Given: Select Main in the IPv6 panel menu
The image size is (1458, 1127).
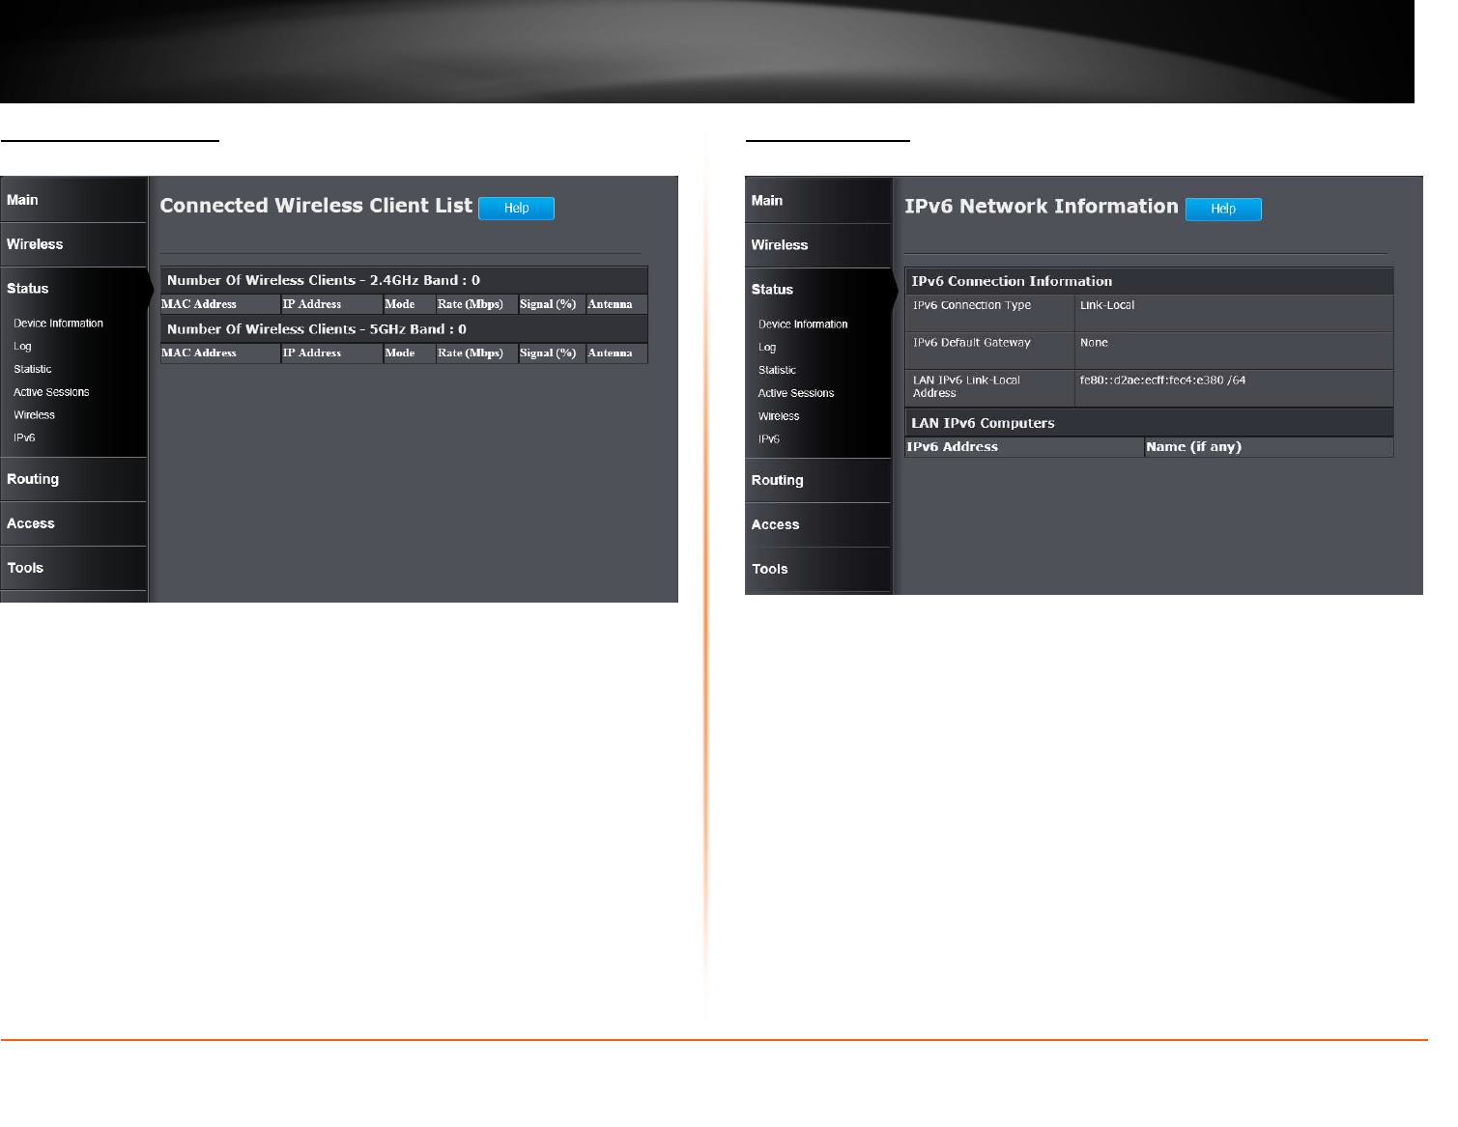Looking at the screenshot, I should click(818, 201).
